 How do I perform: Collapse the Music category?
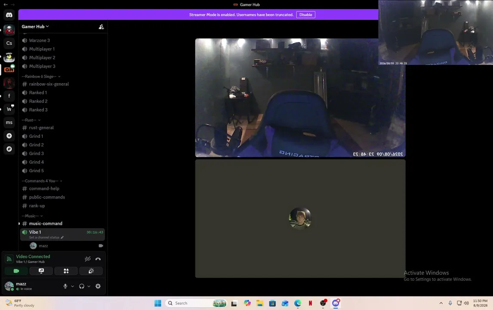pos(32,216)
